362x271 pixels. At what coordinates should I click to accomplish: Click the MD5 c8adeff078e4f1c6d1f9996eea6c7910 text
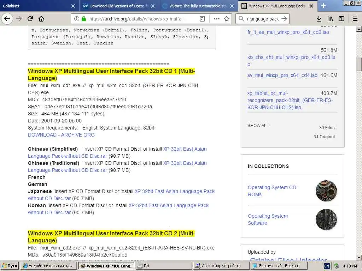pos(77,100)
